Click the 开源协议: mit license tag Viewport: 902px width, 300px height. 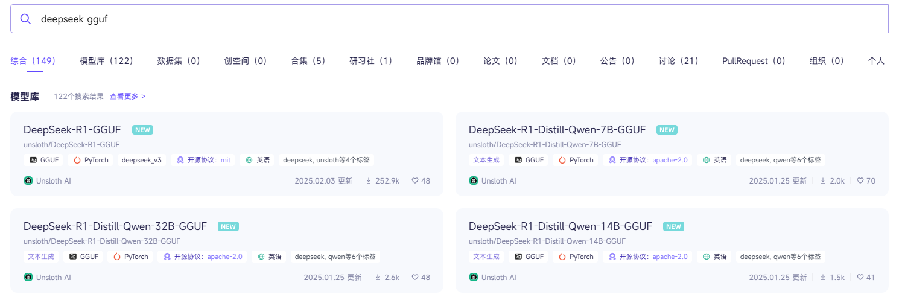coord(203,160)
